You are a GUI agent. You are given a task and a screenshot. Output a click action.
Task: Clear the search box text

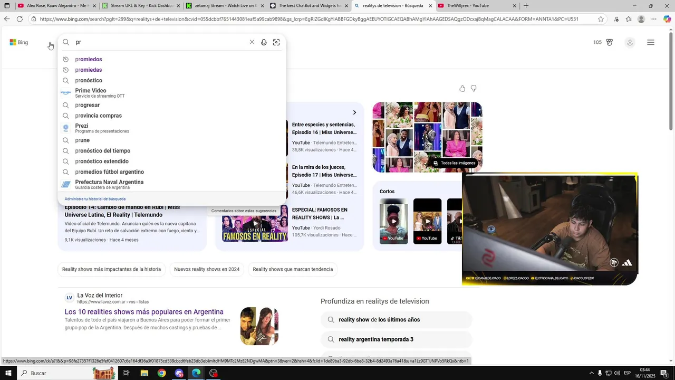tap(252, 42)
